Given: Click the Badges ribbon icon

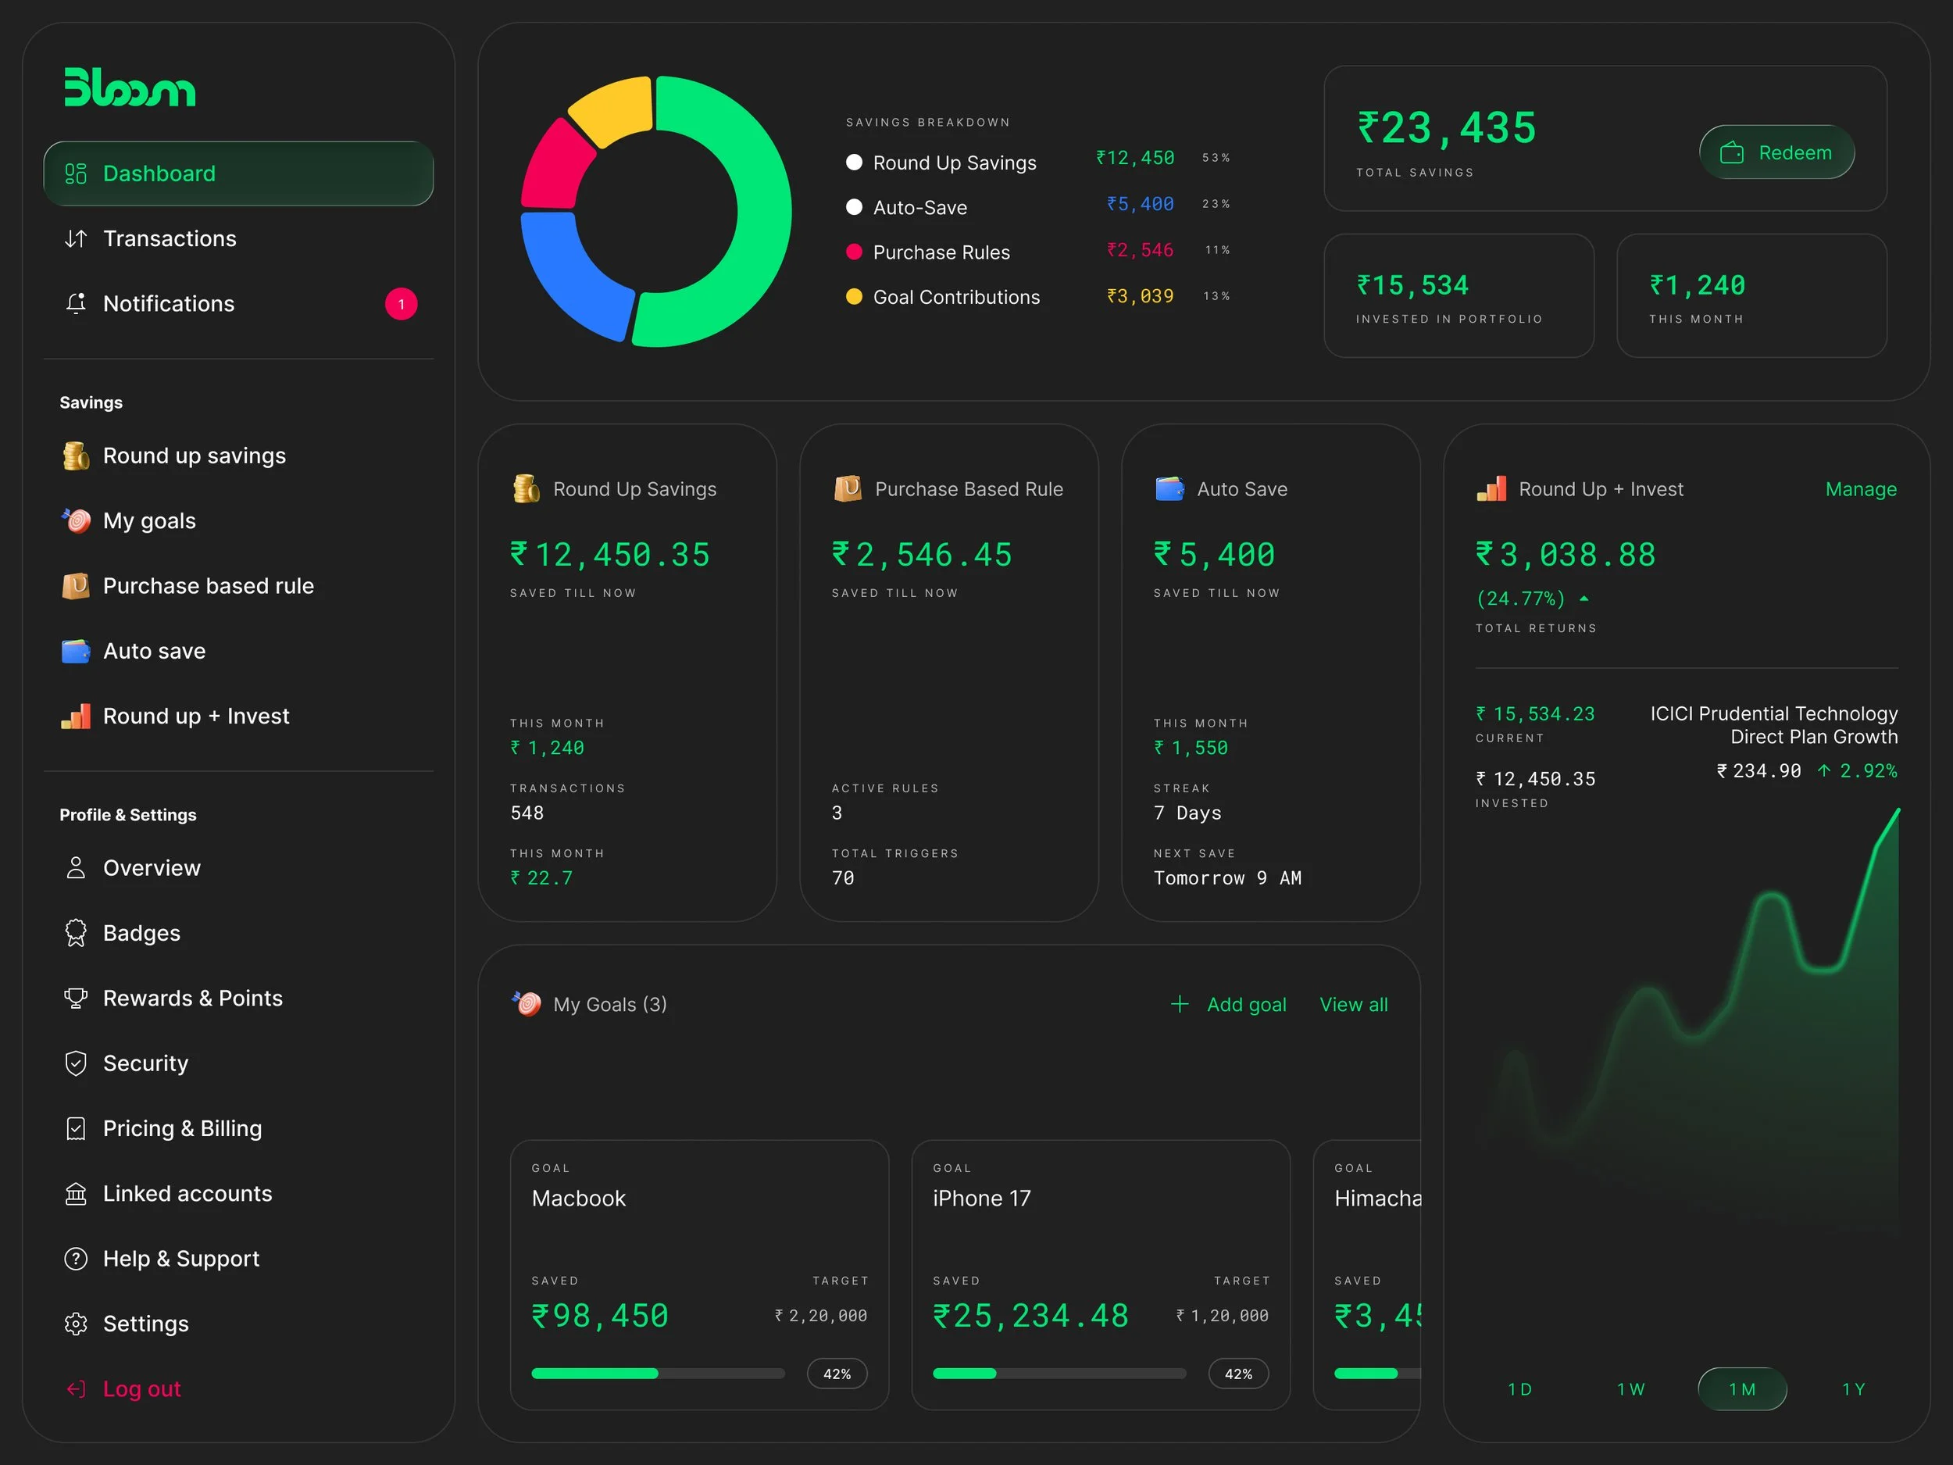Looking at the screenshot, I should coord(76,934).
